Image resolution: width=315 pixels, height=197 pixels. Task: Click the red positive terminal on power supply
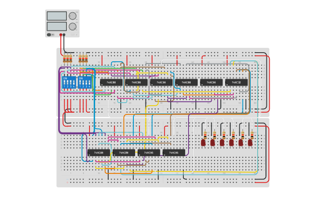tap(61, 34)
